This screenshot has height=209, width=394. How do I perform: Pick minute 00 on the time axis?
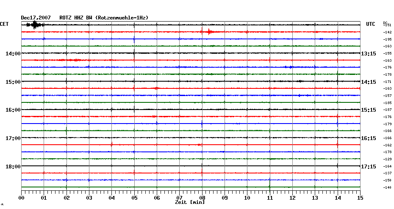[21, 198]
